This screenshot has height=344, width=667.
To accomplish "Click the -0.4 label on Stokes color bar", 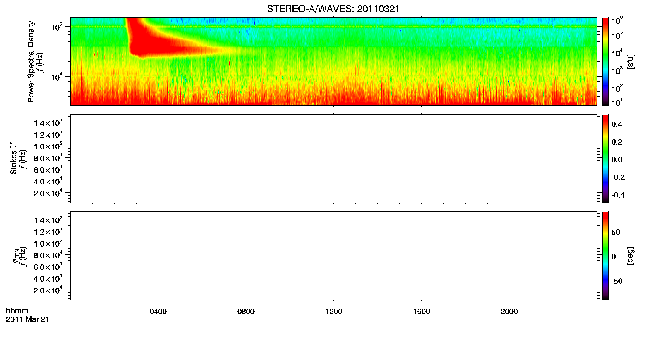I will point(618,195).
